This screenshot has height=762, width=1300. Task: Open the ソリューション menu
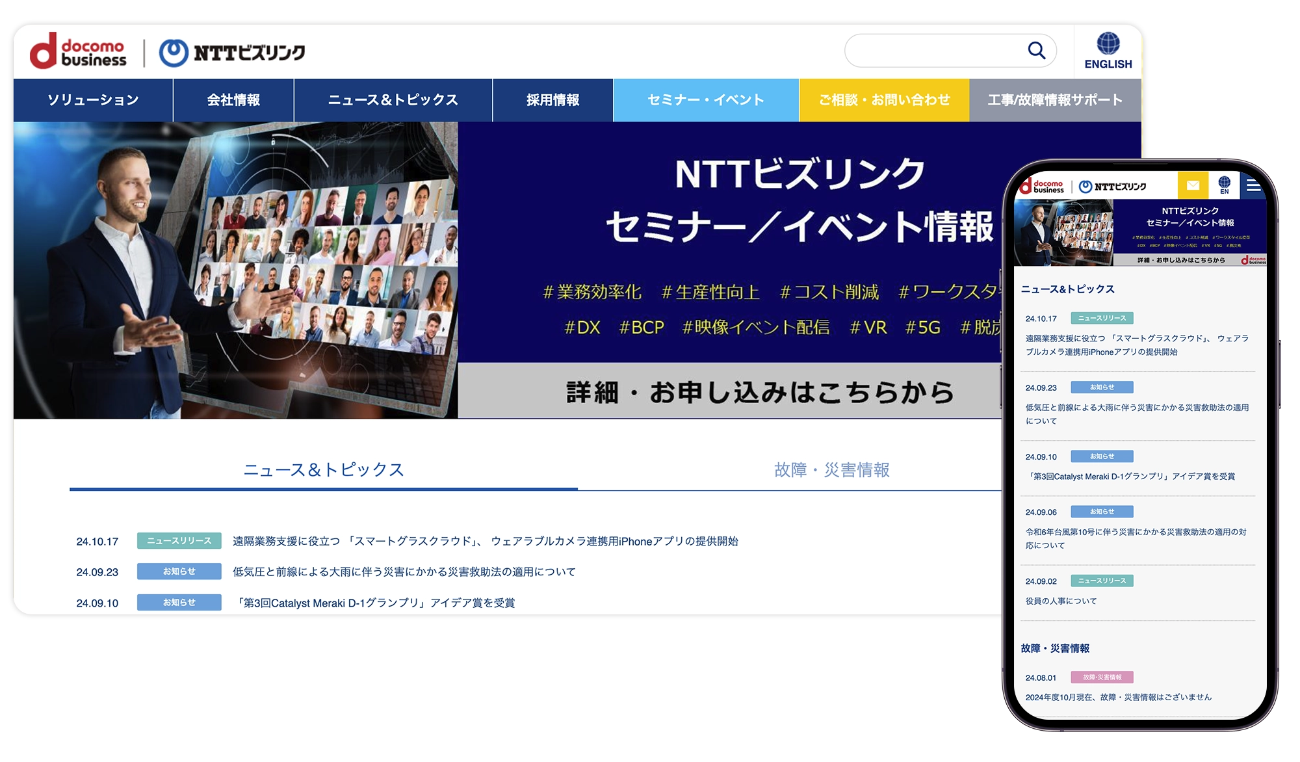click(x=93, y=100)
